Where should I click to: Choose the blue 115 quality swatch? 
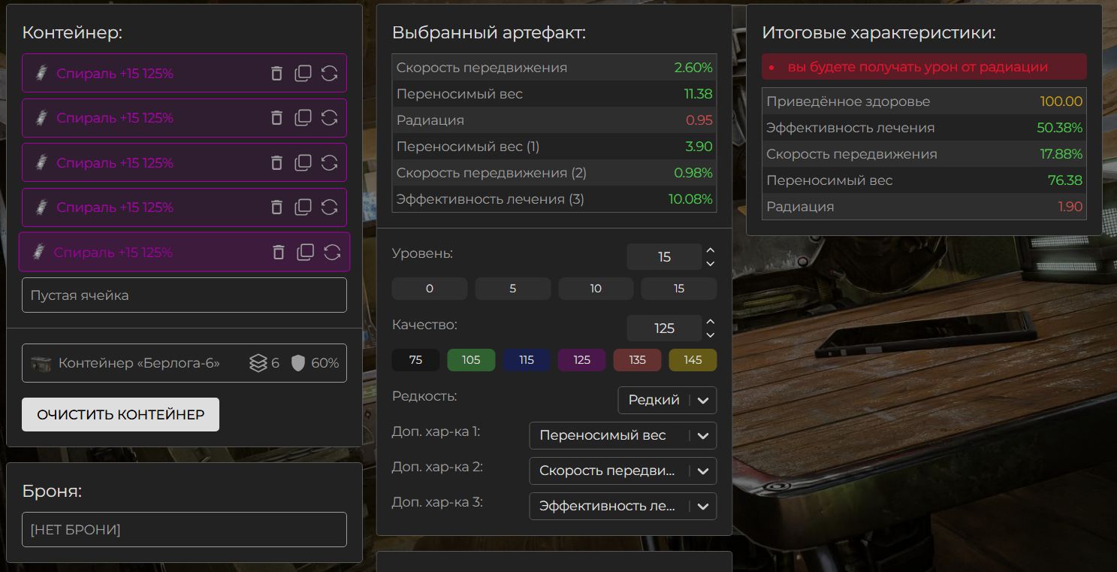click(527, 360)
